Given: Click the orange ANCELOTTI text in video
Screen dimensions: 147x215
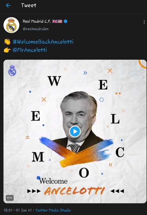Looking at the screenshot, I should pos(74,191).
